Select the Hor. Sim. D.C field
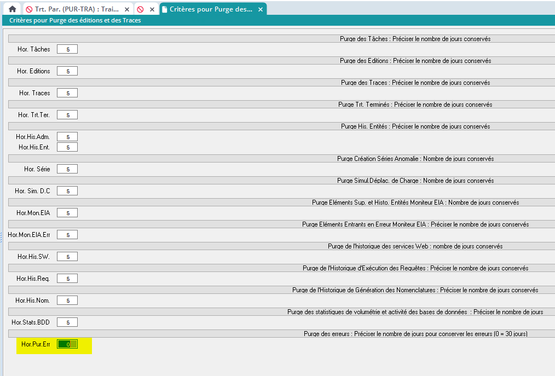Image resolution: width=555 pixels, height=376 pixels. (x=67, y=191)
